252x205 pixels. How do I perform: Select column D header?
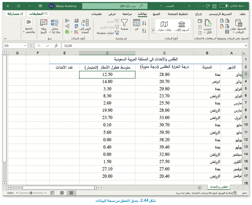[107, 53]
